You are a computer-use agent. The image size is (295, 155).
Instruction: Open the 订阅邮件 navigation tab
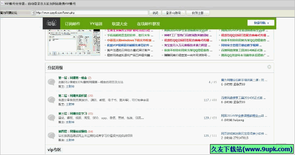72,24
